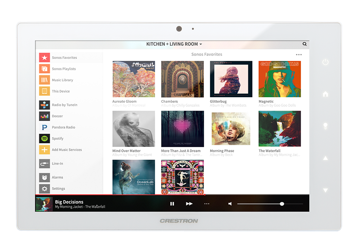Tap the Crestron down arrow button

(325, 190)
